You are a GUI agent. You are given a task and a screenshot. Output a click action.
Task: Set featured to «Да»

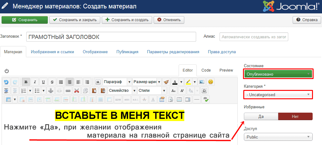tap(261, 116)
